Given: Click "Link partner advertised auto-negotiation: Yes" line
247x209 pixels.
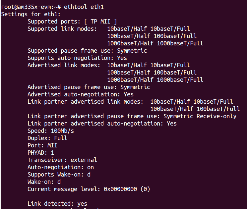Looking at the screenshot, I should 102,124.
